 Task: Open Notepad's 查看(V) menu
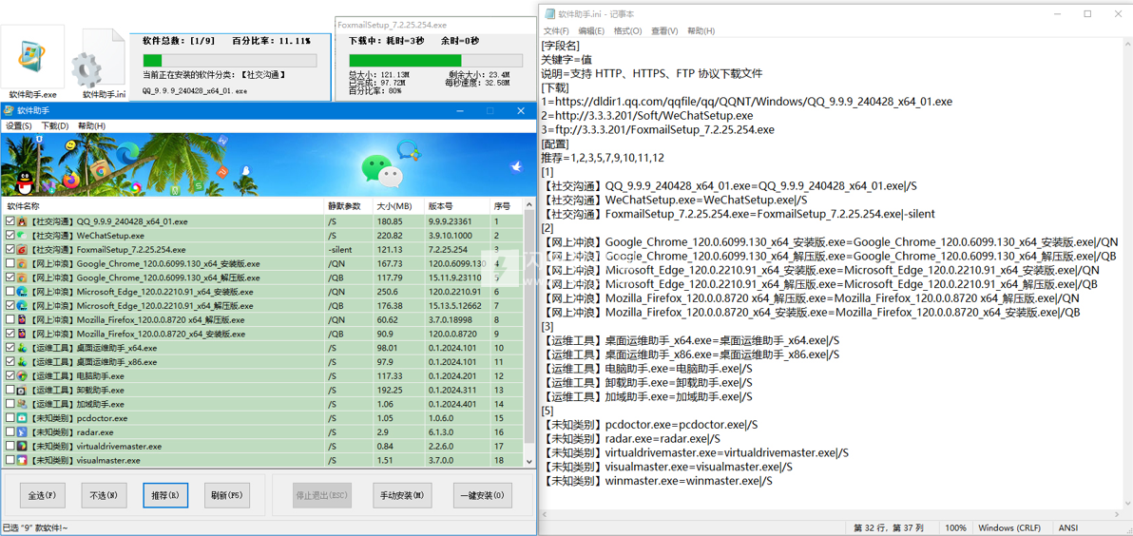pyautogui.click(x=664, y=31)
